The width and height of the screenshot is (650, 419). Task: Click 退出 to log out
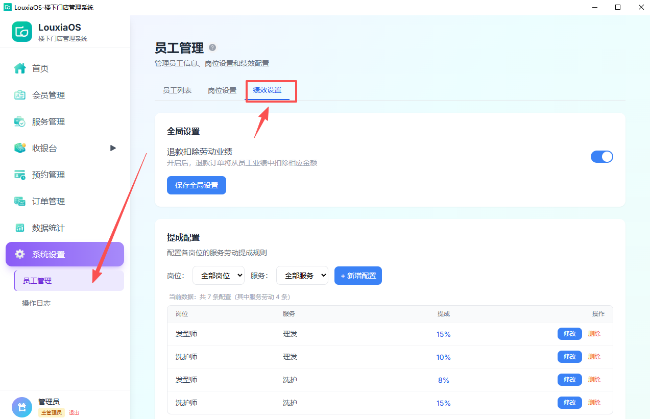pyautogui.click(x=74, y=413)
